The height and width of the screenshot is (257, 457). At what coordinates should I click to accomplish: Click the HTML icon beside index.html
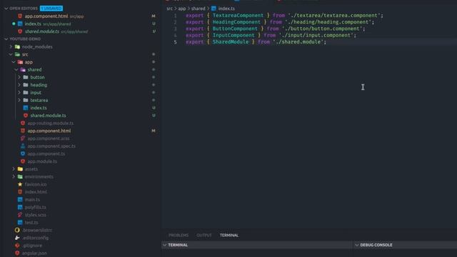[20, 192]
